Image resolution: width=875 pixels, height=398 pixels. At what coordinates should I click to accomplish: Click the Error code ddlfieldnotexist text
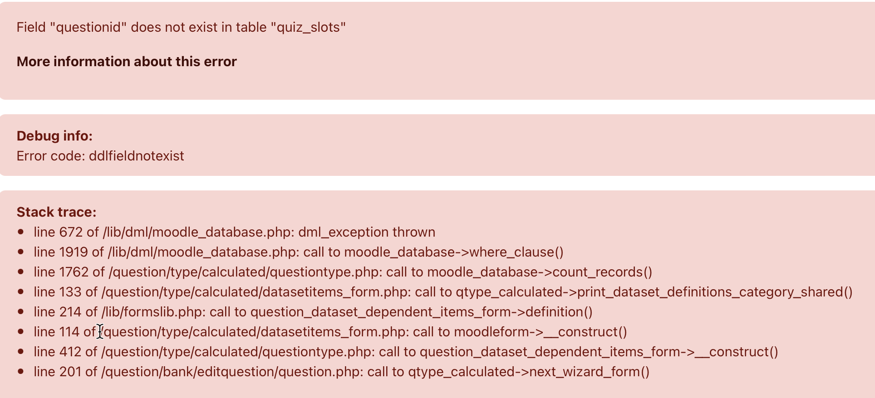pos(100,156)
